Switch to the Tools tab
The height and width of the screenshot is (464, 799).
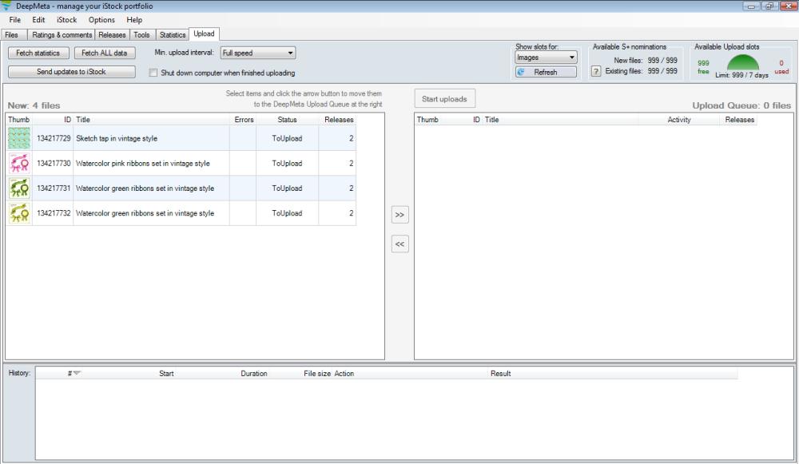pyautogui.click(x=141, y=34)
